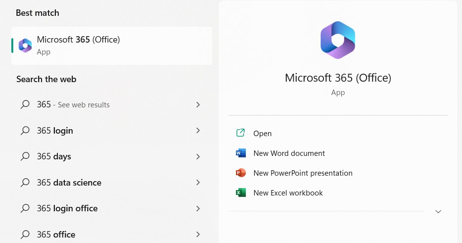Choose New PowerPoint presentation

click(303, 173)
